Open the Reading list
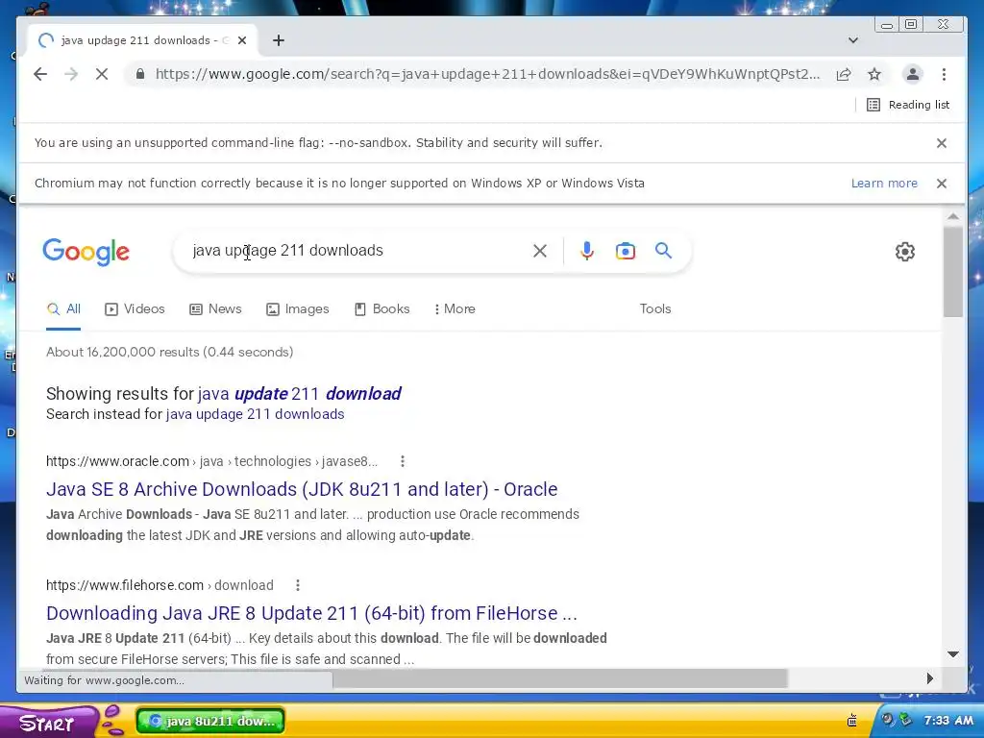This screenshot has width=984, height=738. click(907, 105)
